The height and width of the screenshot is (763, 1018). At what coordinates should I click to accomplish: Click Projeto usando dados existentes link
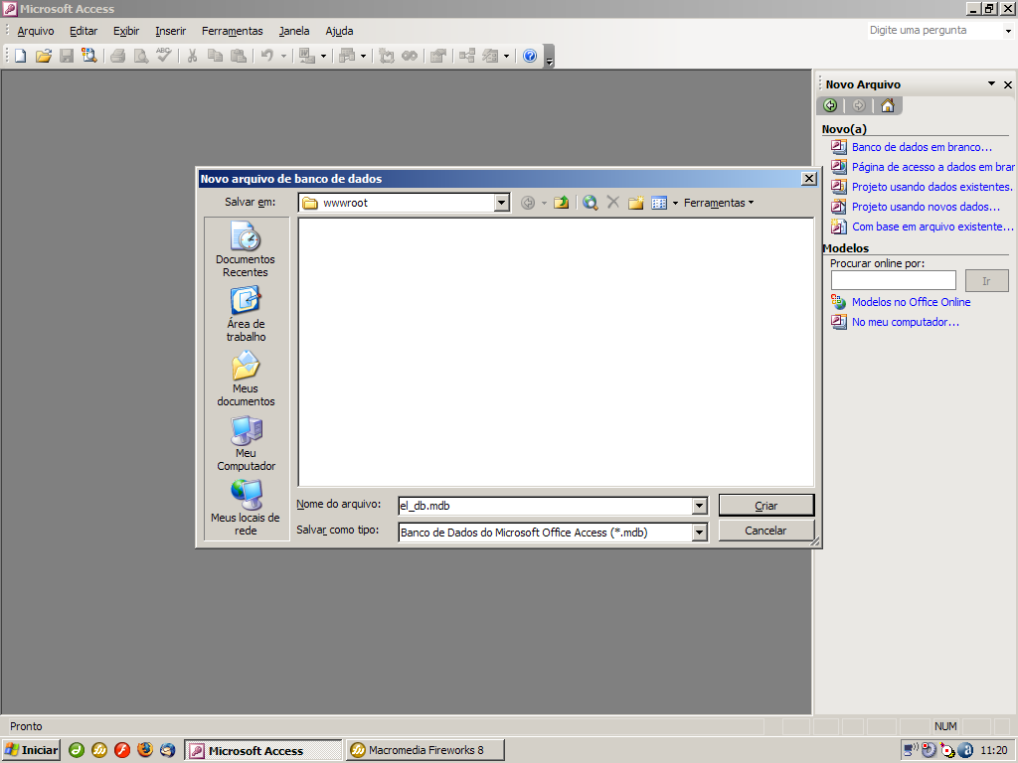[933, 187]
